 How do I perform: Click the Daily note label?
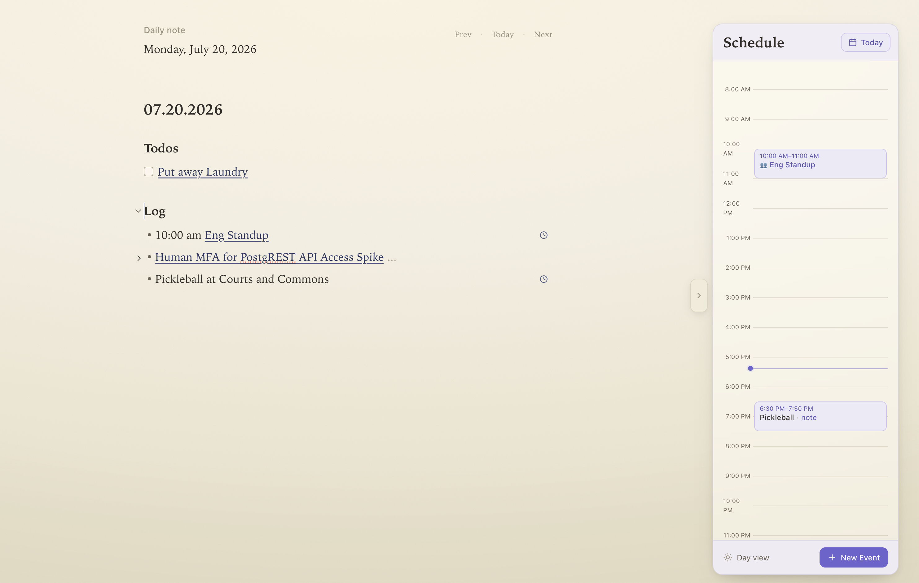[x=165, y=30]
